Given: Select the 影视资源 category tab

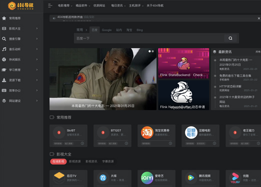Looking at the screenshot, I should pyautogui.click(x=75, y=162).
